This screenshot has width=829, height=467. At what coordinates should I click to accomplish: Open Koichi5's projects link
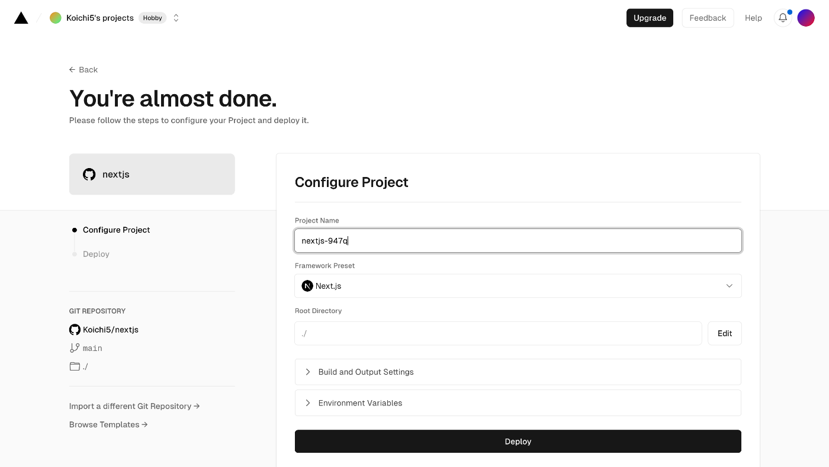(100, 18)
